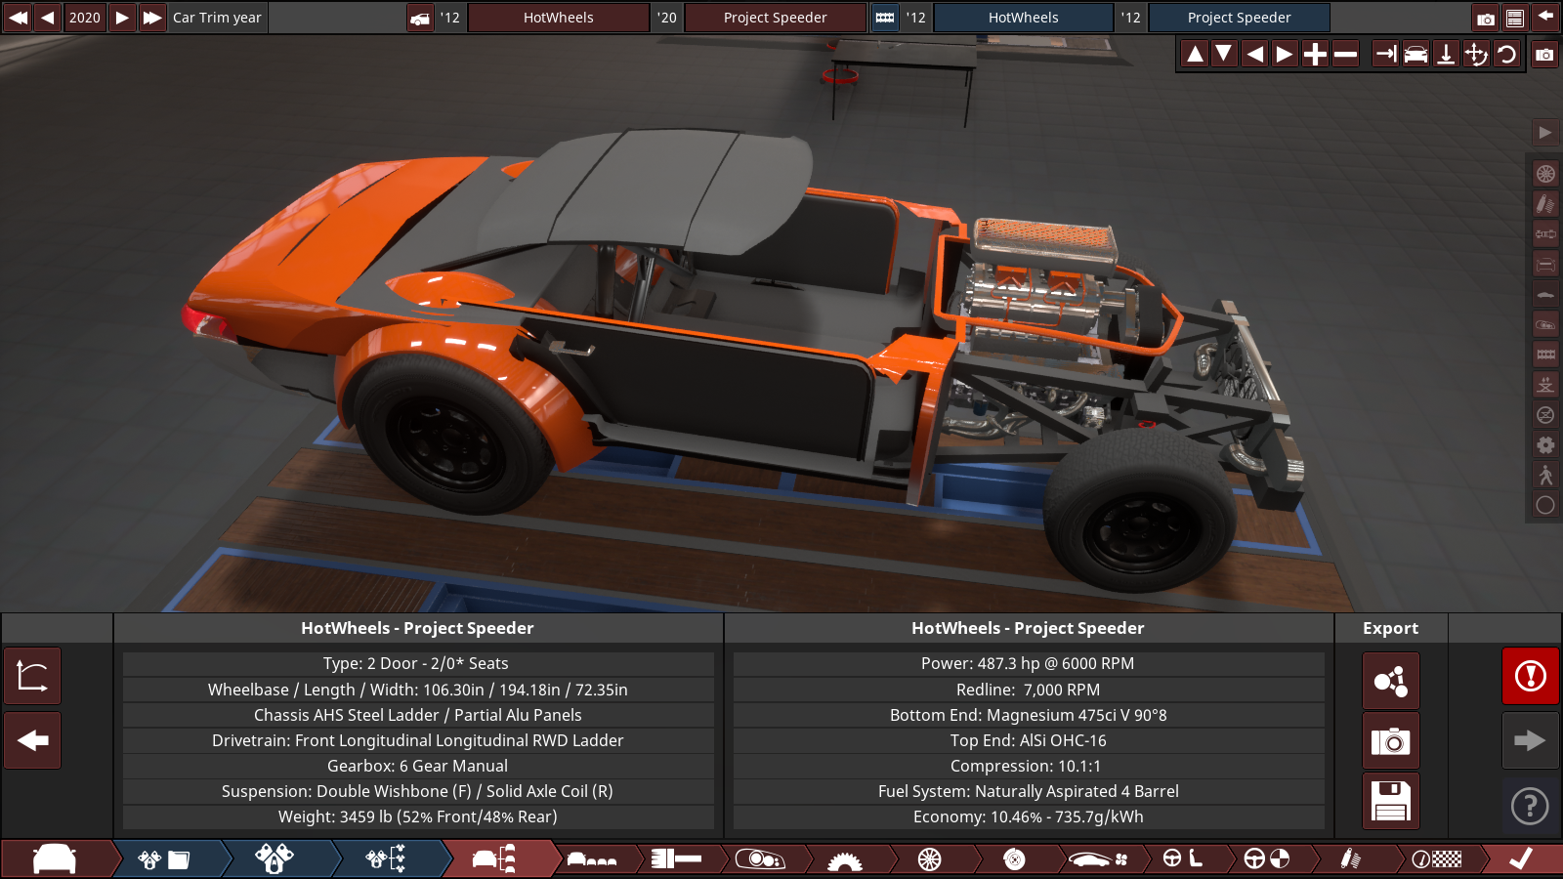Select engine family name HotWheels
Viewport: 1563px width, 879px height.
pyautogui.click(x=1024, y=18)
